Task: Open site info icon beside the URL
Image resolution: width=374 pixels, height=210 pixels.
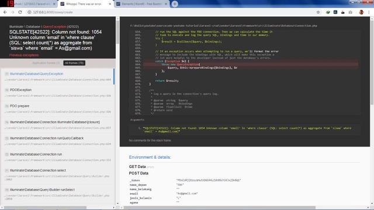Action: tap(29, 12)
